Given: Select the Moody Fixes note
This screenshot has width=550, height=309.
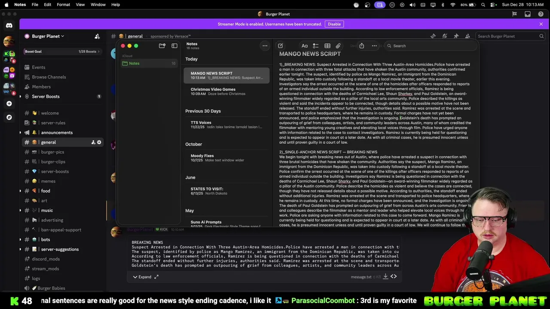Looking at the screenshot, I should [x=226, y=158].
